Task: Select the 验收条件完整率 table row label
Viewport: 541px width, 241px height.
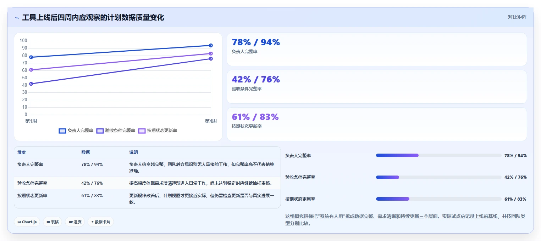Action: click(x=32, y=183)
